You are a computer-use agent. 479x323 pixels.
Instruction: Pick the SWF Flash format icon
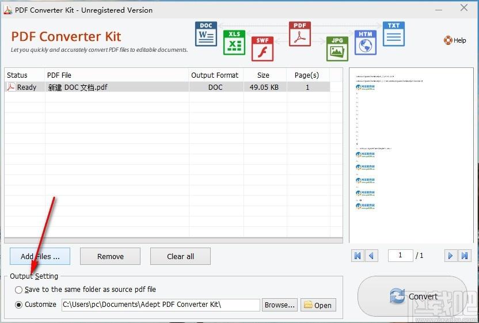click(263, 49)
